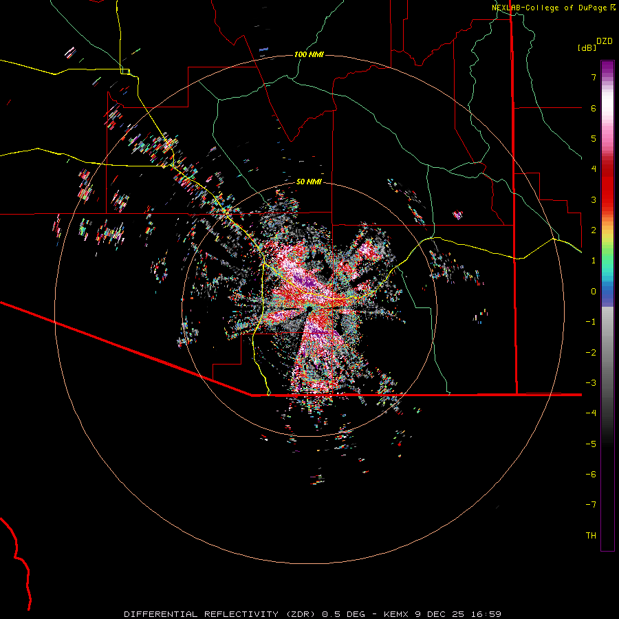
Task: Click the -2 value on color scale
Action: [x=591, y=353]
